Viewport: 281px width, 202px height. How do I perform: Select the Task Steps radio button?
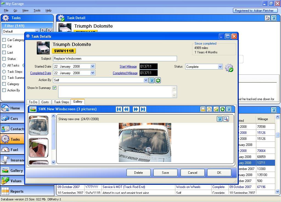pos(4,72)
